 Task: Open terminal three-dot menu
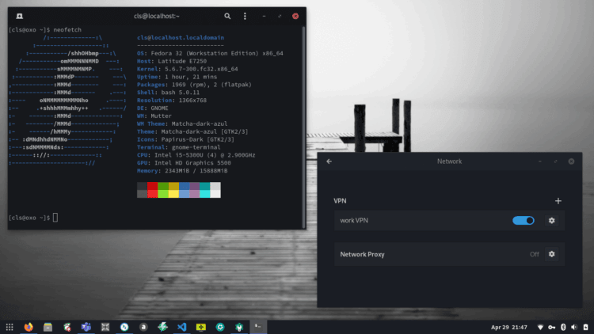[x=245, y=16]
